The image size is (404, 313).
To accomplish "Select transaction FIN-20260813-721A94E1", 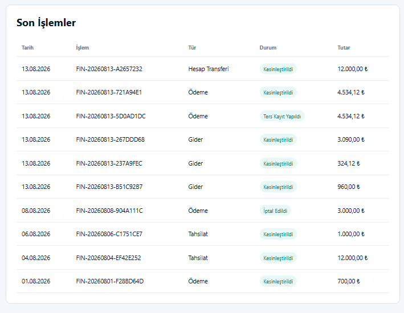I will pyautogui.click(x=109, y=92).
